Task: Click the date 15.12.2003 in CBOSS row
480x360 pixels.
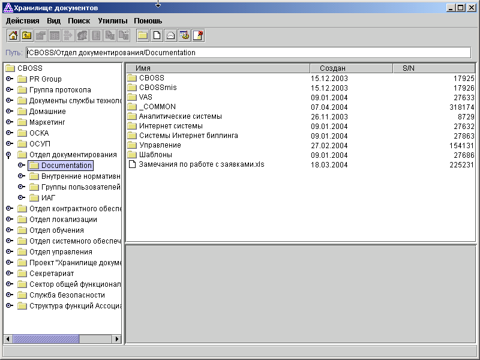Action: click(329, 79)
